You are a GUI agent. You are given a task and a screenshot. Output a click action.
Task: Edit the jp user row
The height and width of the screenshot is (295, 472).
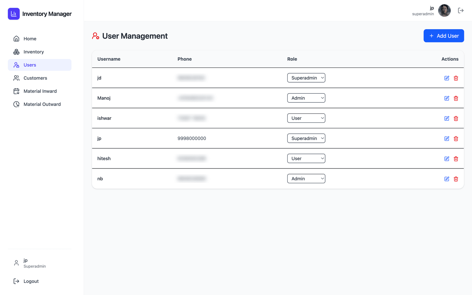tap(447, 139)
